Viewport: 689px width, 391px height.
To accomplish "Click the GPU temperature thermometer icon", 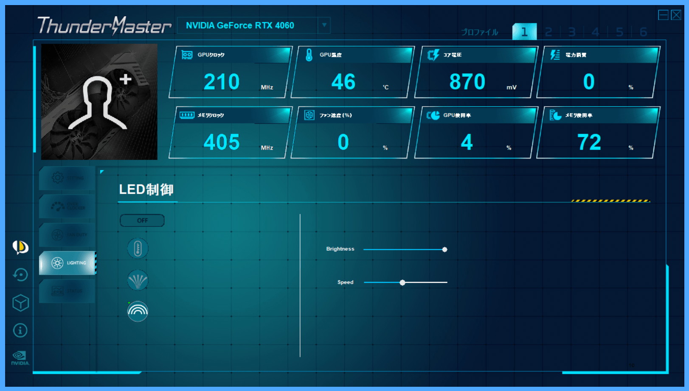I will tap(309, 55).
